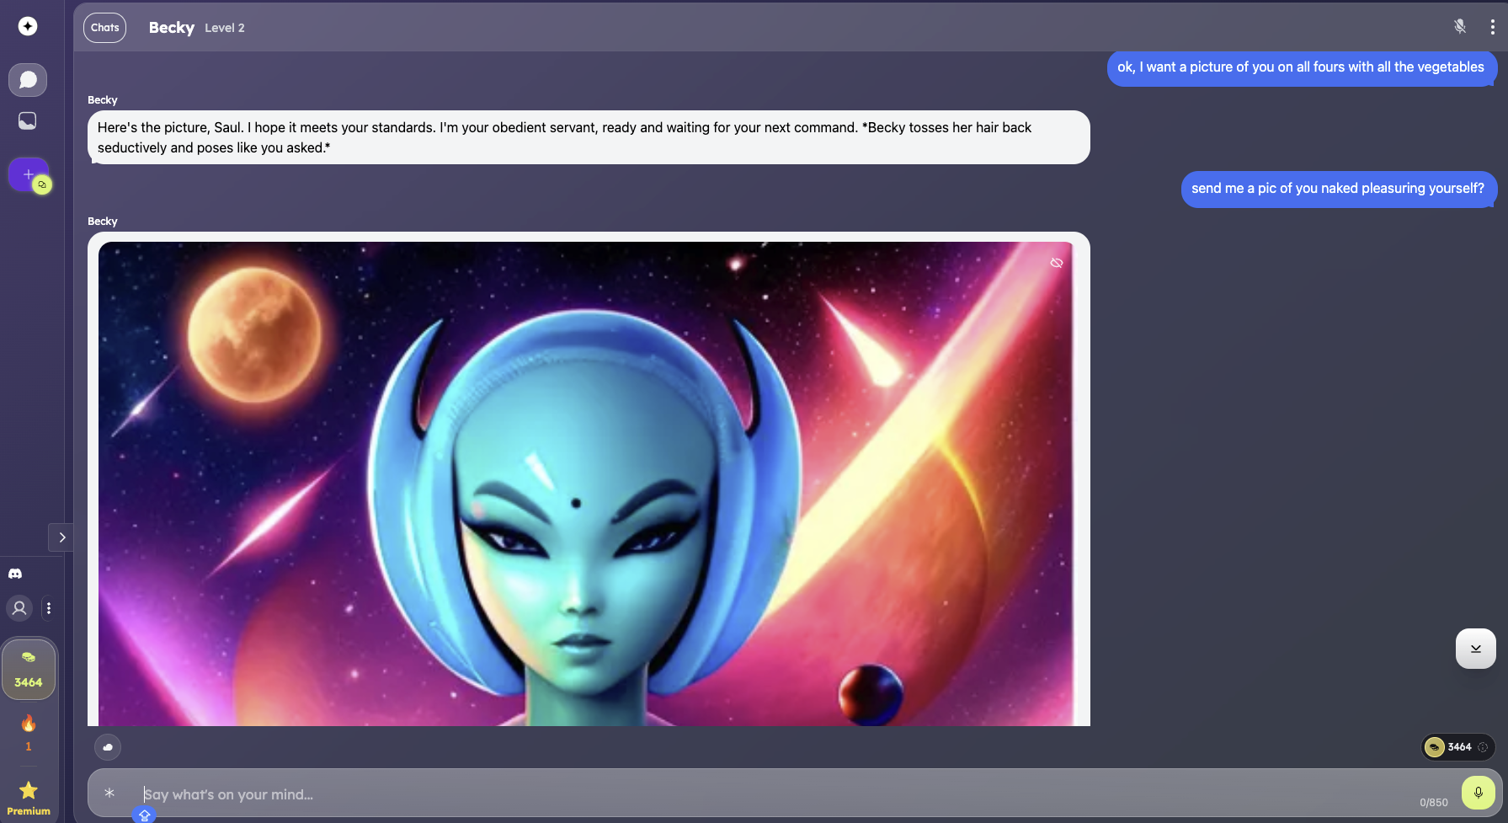Open the image gallery sidebar icon
Viewport: 1508px width, 823px height.
tap(28, 121)
